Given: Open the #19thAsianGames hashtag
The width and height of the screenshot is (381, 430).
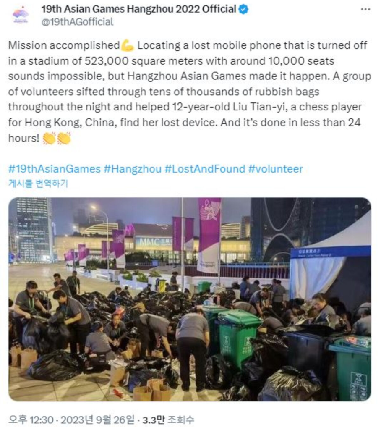Looking at the screenshot, I should 55,169.
